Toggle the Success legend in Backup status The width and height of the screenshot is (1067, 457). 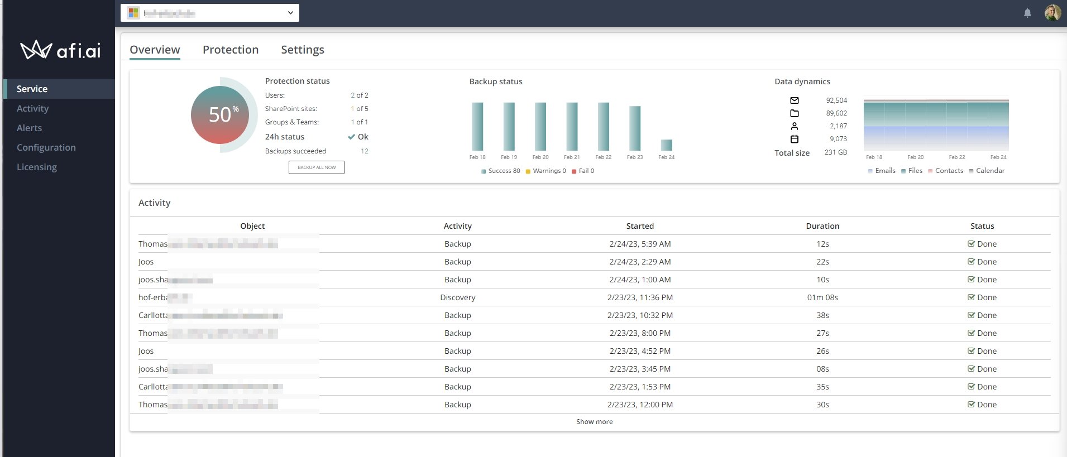500,171
